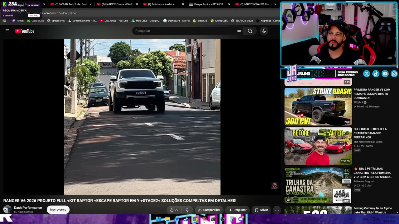The image size is (399, 224).
Task: Click the youtube.com address bar URL
Action: pos(55,13)
